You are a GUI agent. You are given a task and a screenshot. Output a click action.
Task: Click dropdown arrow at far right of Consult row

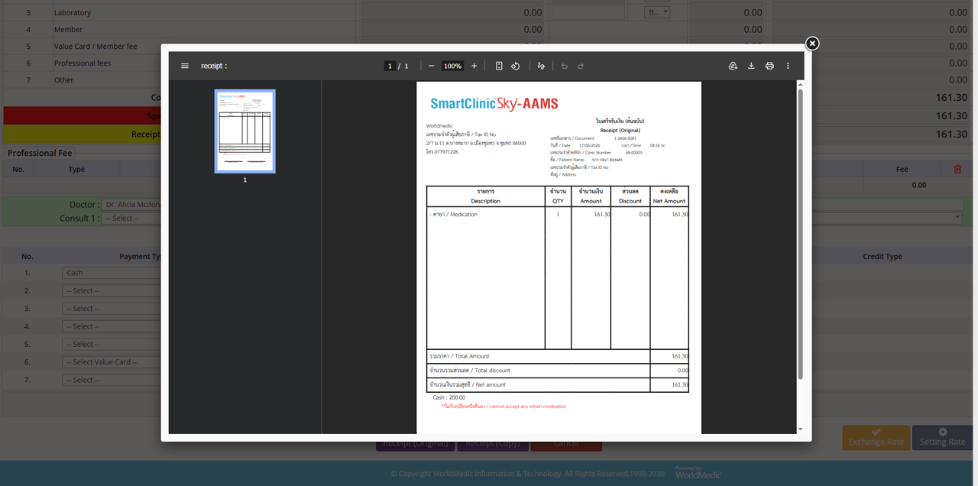(957, 218)
